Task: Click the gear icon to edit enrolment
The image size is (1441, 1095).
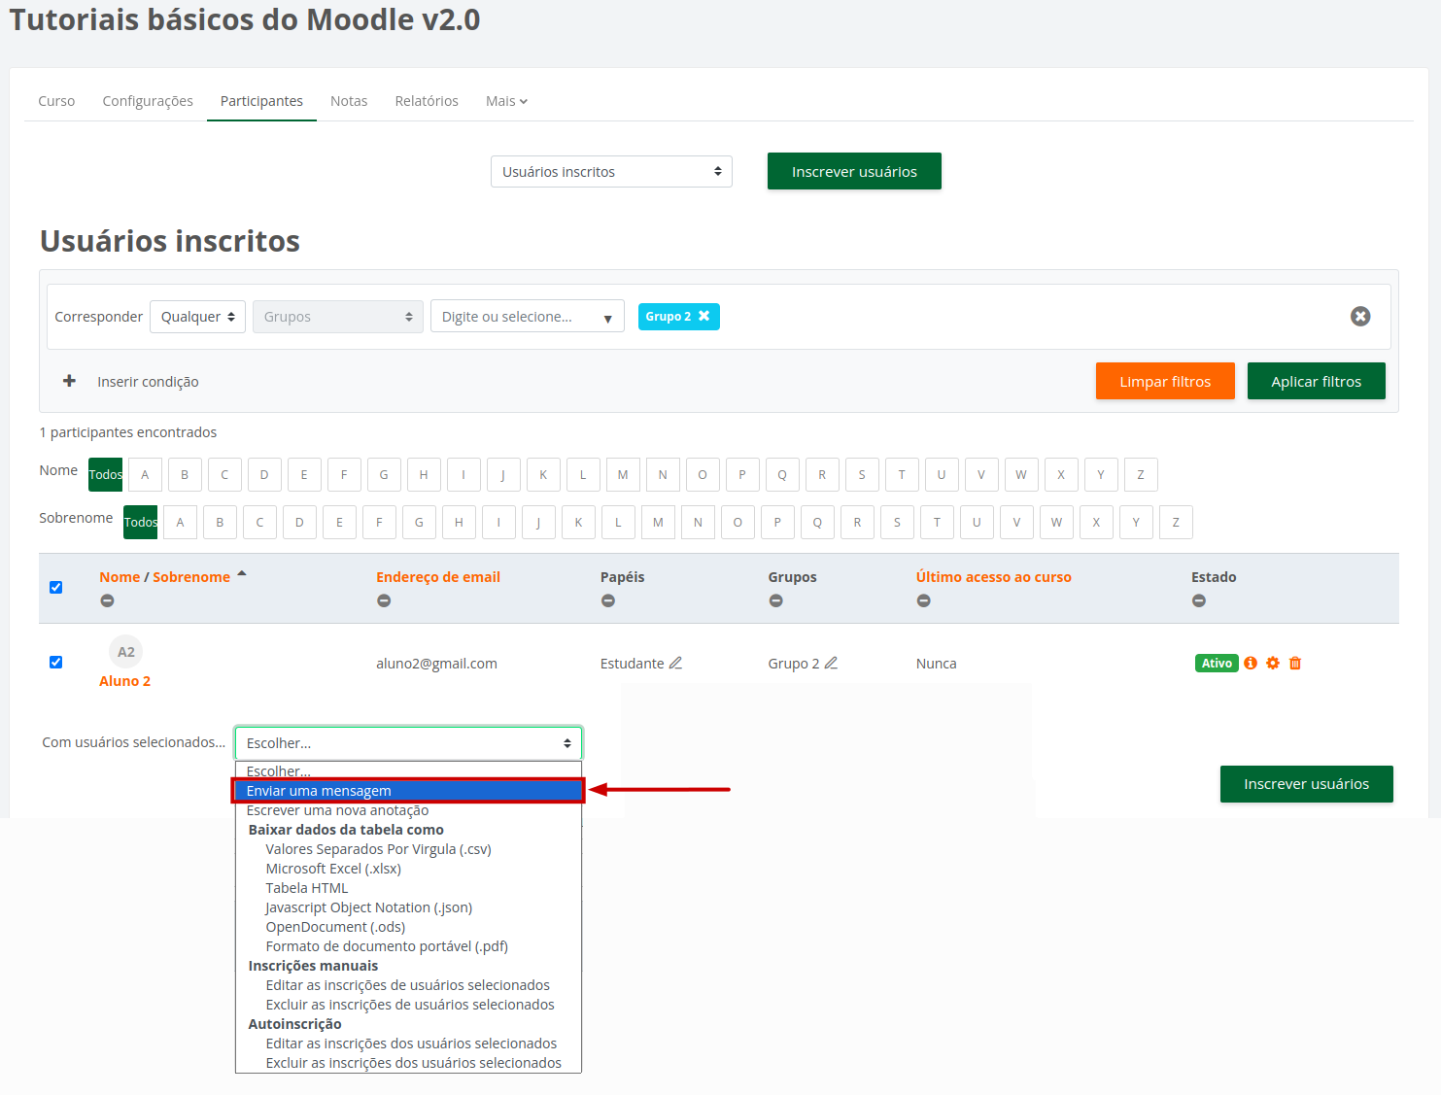Action: click(1273, 664)
